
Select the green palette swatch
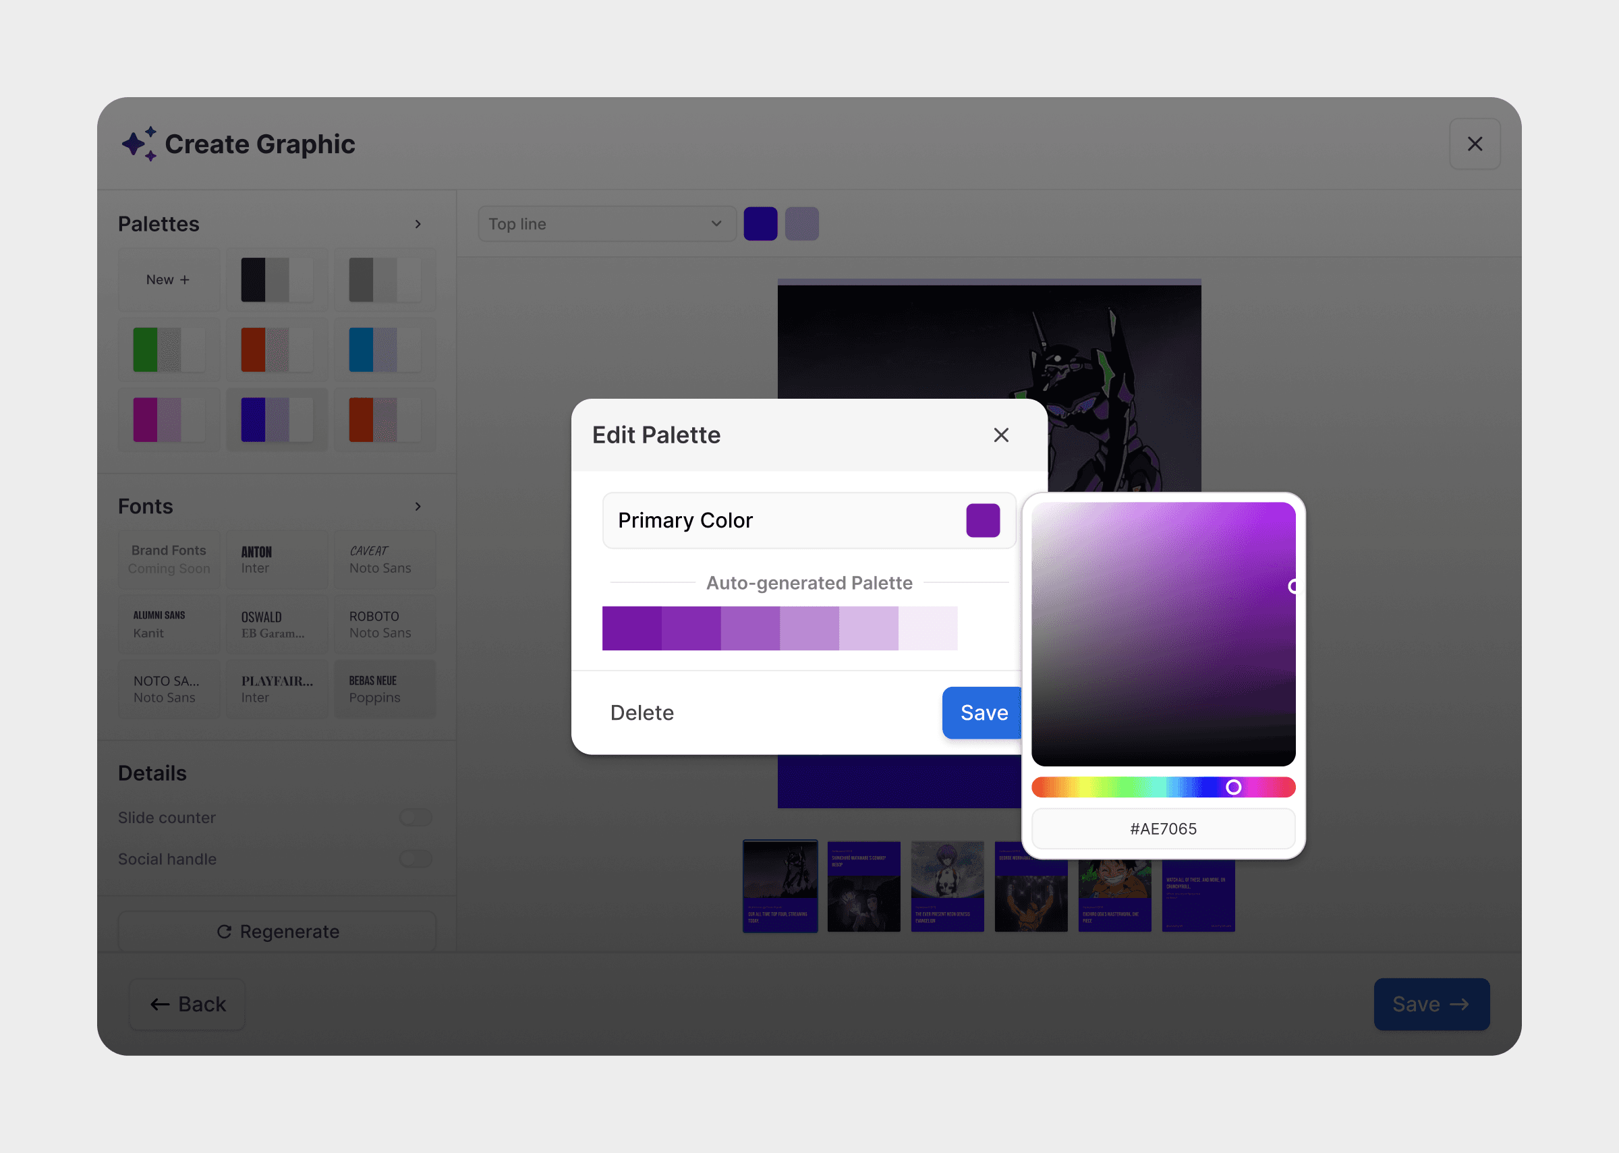(x=169, y=350)
